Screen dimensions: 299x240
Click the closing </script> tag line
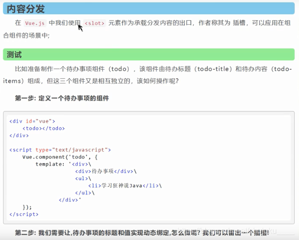24,214
